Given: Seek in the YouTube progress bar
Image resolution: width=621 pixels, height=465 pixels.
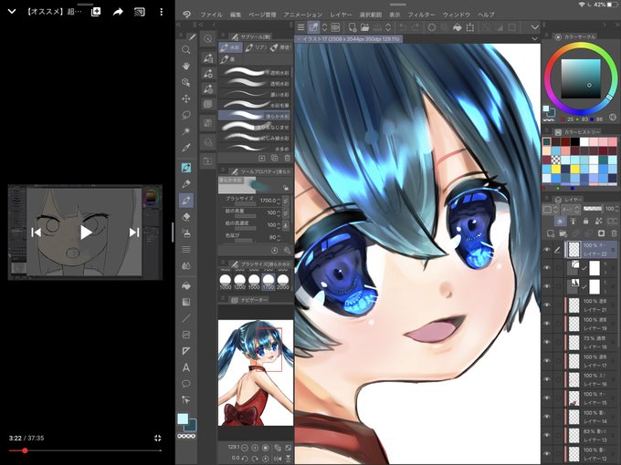Looking at the screenshot, I should coord(85,450).
